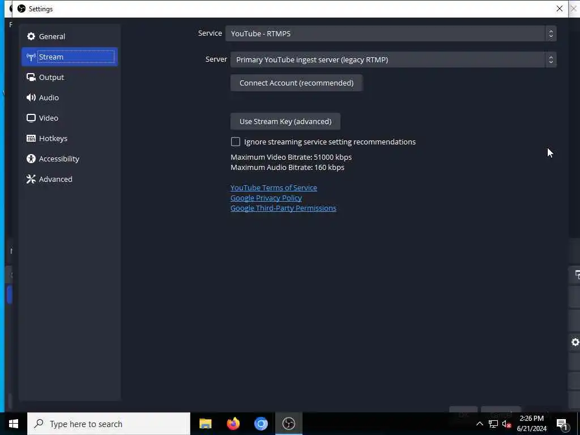The width and height of the screenshot is (580, 435).
Task: Click the Video display icon
Action: pos(31,118)
